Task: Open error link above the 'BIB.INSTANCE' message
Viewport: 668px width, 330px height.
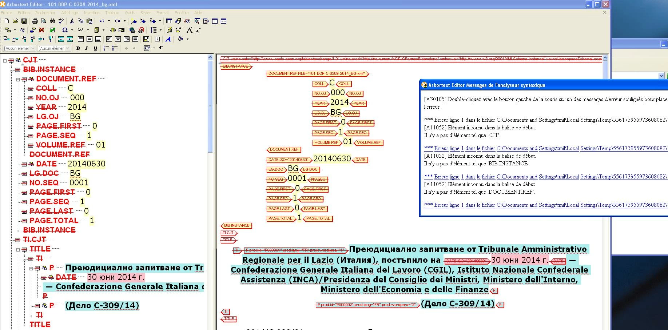Action: click(x=546, y=148)
